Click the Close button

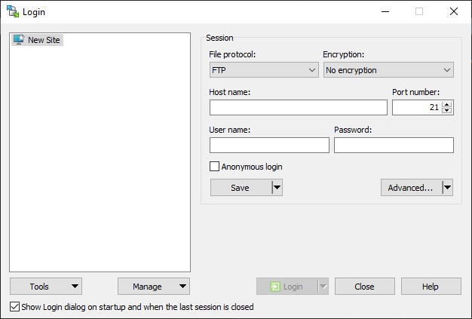click(364, 287)
